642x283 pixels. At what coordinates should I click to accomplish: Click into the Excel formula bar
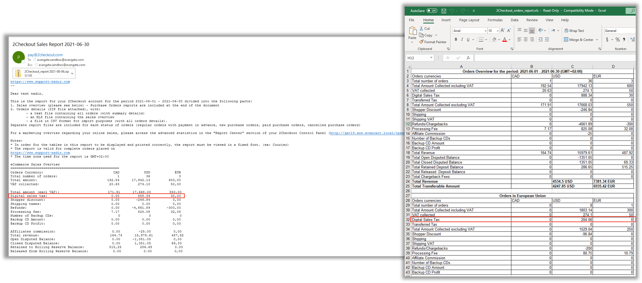click(555, 58)
